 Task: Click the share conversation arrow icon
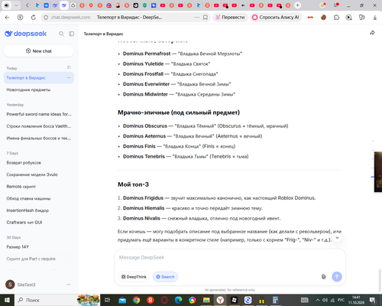pyautogui.click(x=372, y=33)
